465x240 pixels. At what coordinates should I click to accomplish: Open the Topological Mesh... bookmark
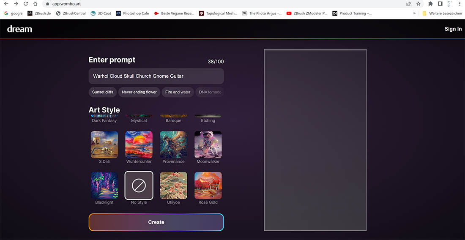click(218, 14)
